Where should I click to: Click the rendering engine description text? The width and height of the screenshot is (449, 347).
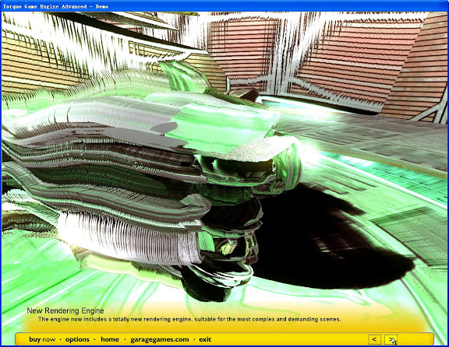189,319
